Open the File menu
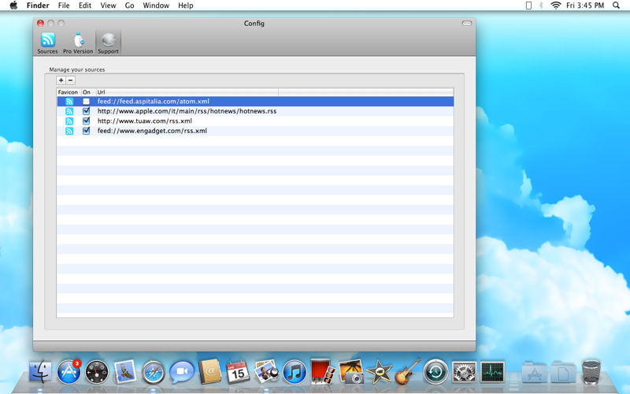The height and width of the screenshot is (394, 630). (64, 6)
